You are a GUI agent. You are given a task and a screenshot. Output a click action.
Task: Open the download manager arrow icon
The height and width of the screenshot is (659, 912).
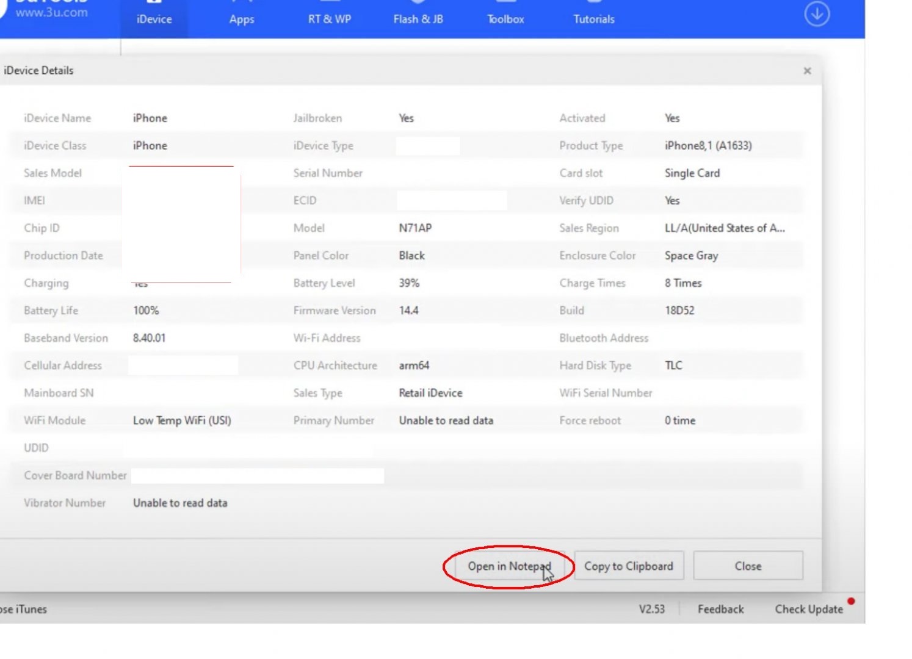coord(816,14)
